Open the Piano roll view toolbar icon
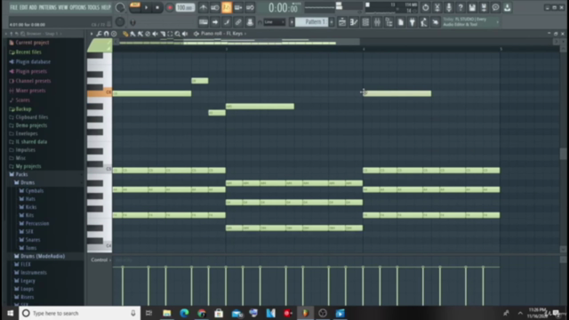The width and height of the screenshot is (569, 320). (x=354, y=22)
